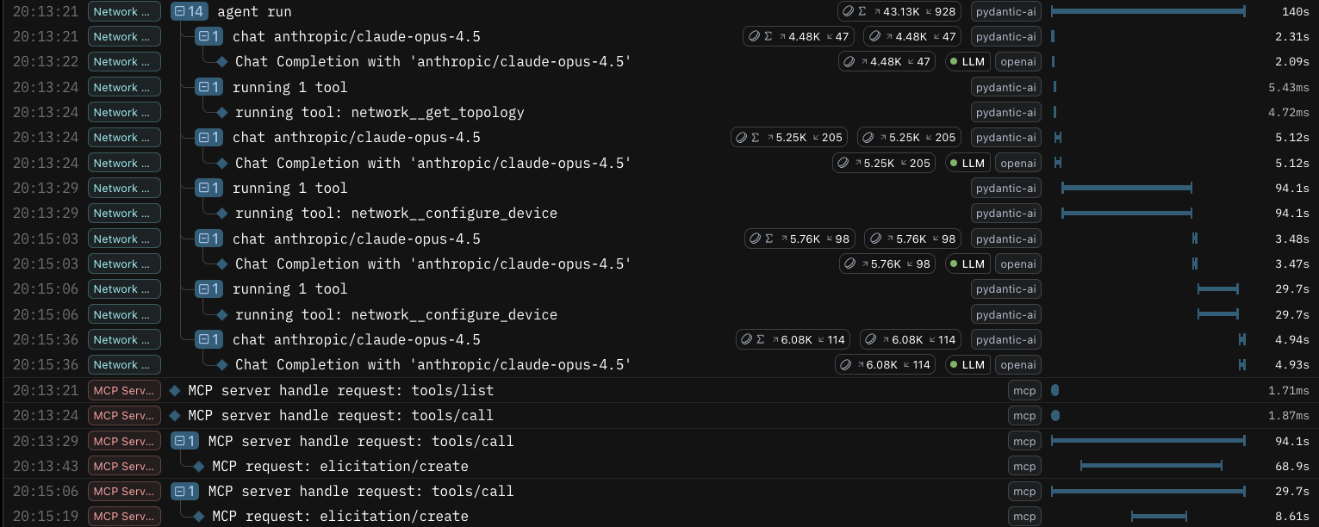Click the 20:13:22 timestamp
1319x527 pixels.
click(46, 62)
